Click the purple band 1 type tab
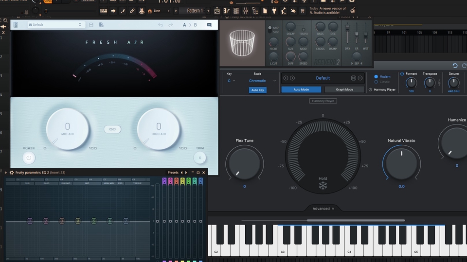Image resolution: width=467 pixels, height=262 pixels. tap(164, 181)
